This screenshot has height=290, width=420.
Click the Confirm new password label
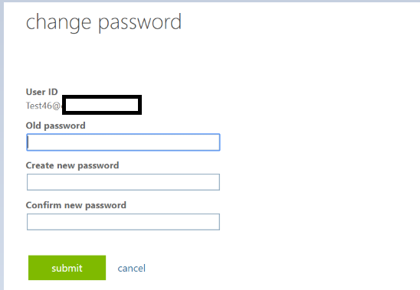(x=76, y=205)
